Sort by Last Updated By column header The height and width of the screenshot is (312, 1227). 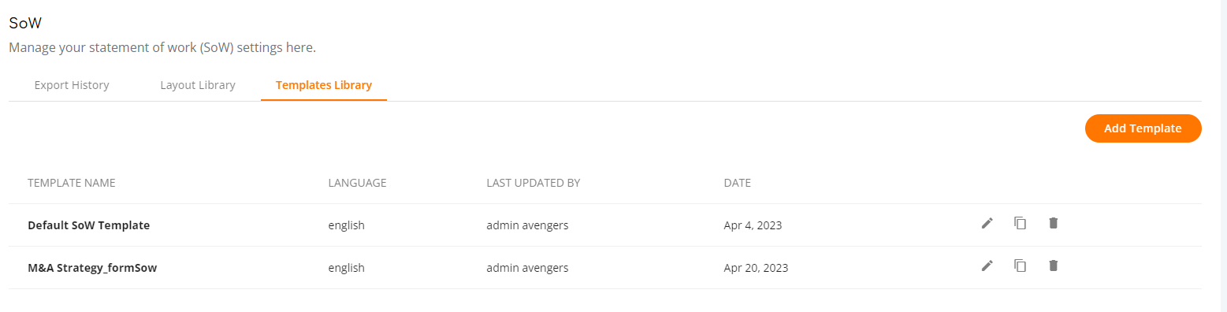coord(534,183)
